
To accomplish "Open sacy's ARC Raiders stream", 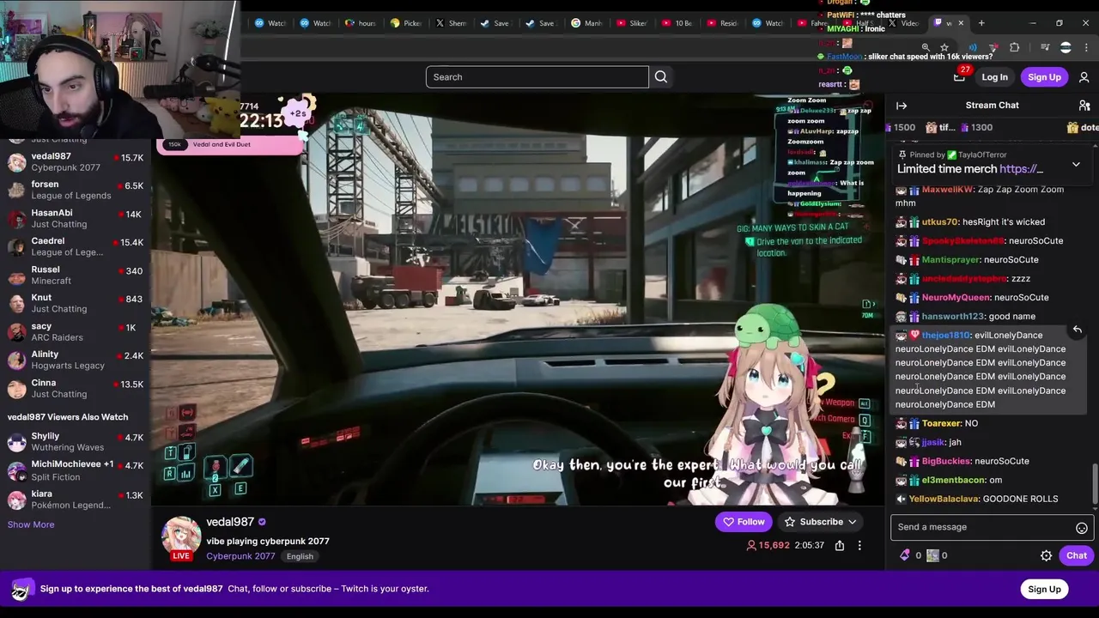I will (76, 331).
